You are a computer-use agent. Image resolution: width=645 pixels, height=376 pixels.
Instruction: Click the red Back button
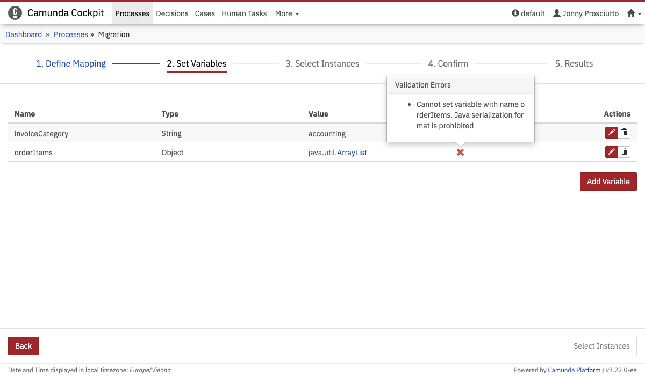pyautogui.click(x=23, y=346)
